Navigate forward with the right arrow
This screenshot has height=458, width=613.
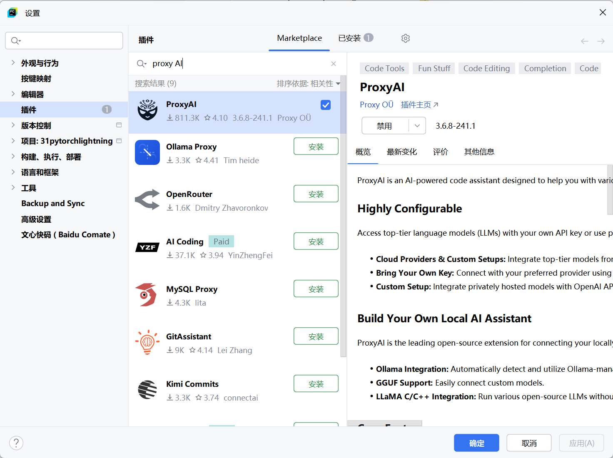point(601,41)
